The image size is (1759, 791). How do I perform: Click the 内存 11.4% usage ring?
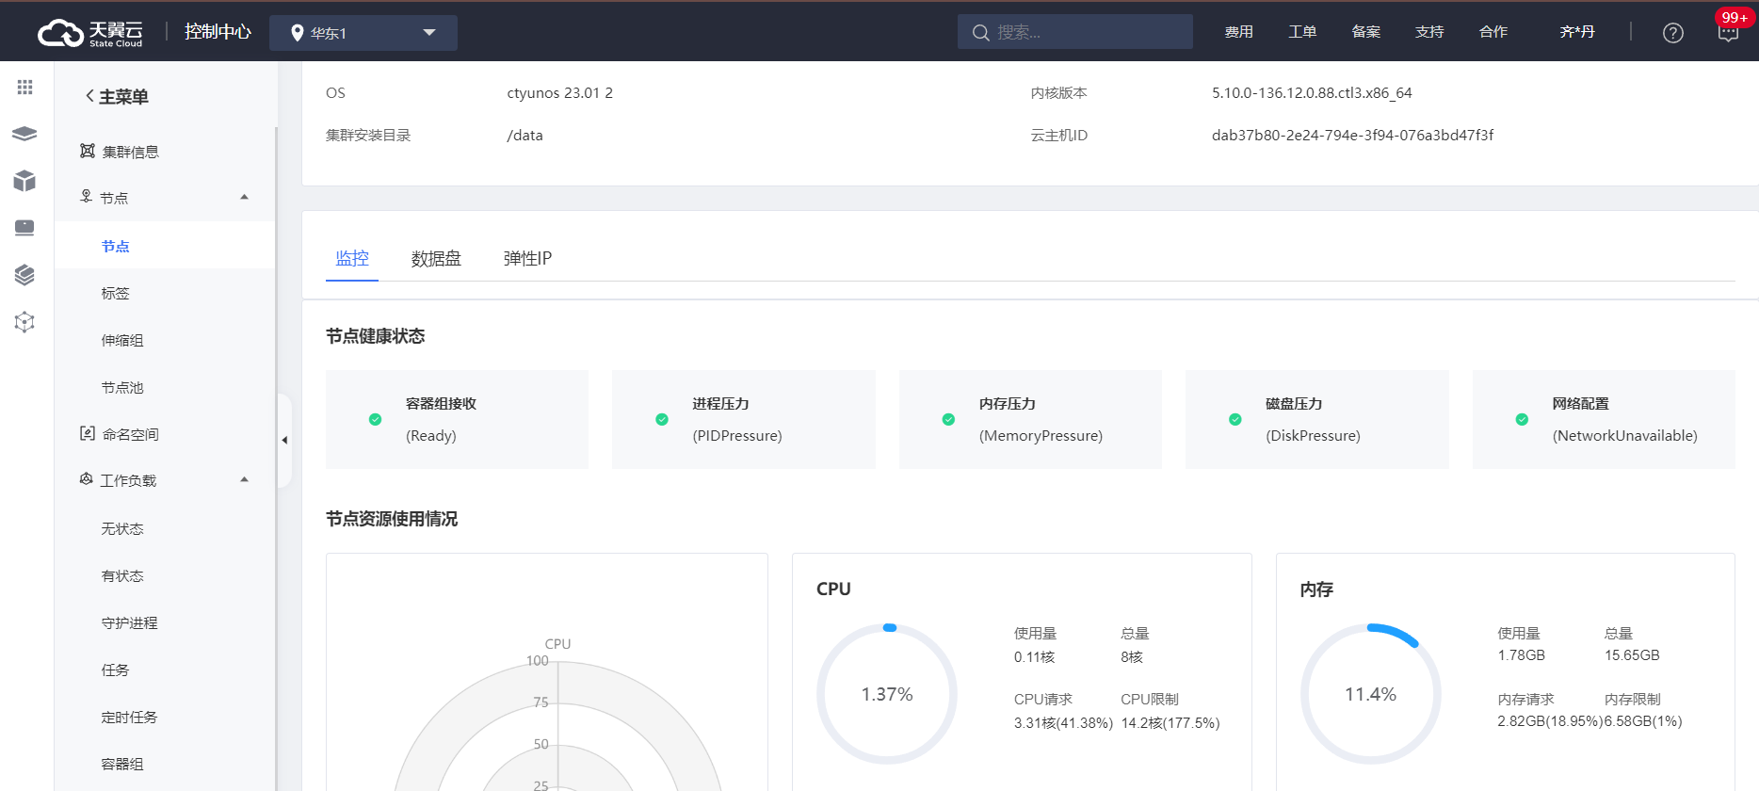tap(1370, 694)
